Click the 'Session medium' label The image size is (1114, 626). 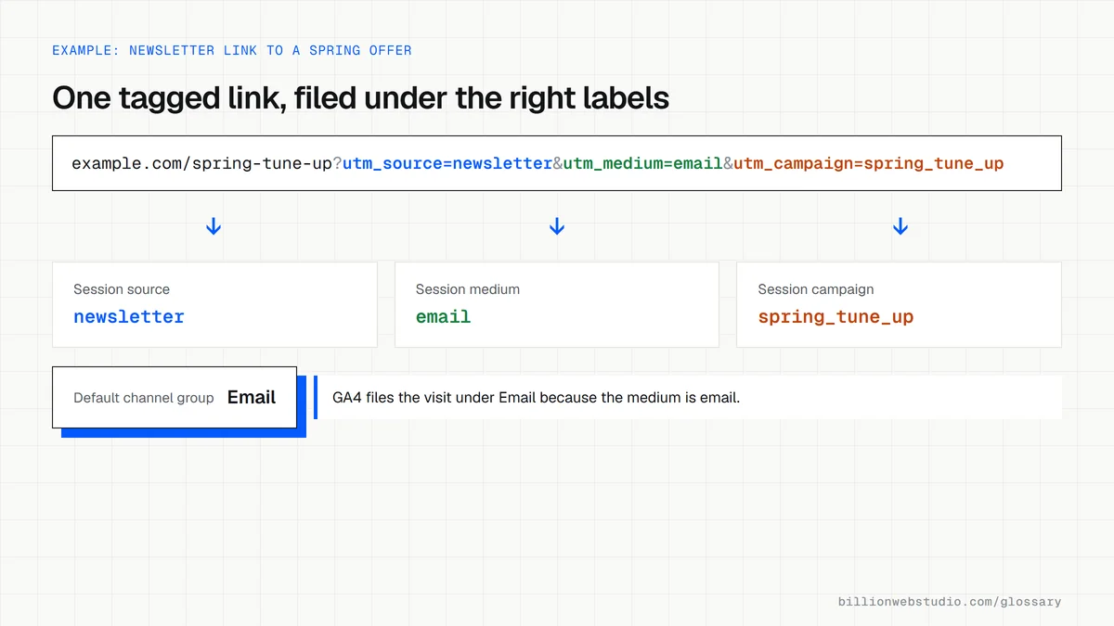coord(468,289)
